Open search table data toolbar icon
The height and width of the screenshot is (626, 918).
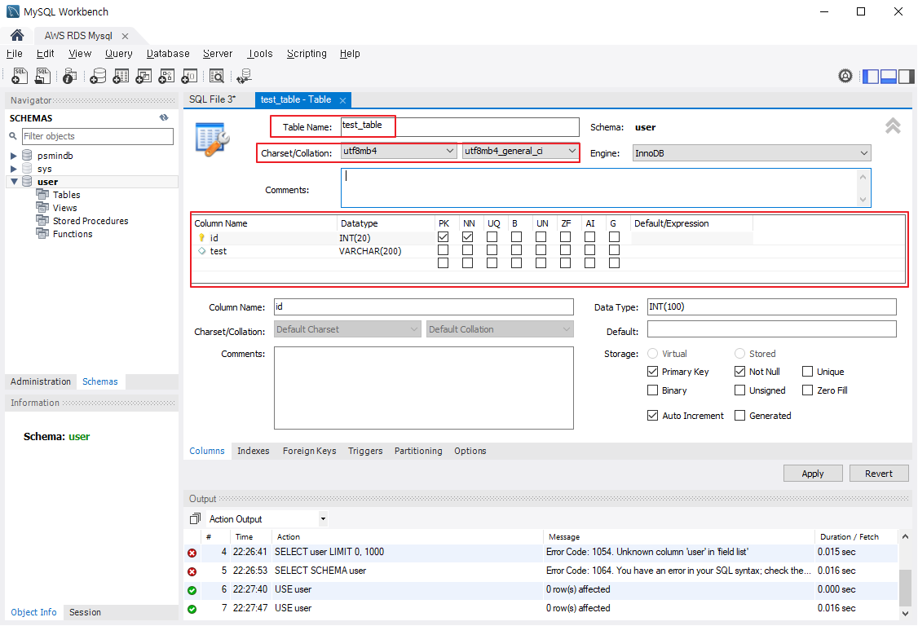pos(217,76)
